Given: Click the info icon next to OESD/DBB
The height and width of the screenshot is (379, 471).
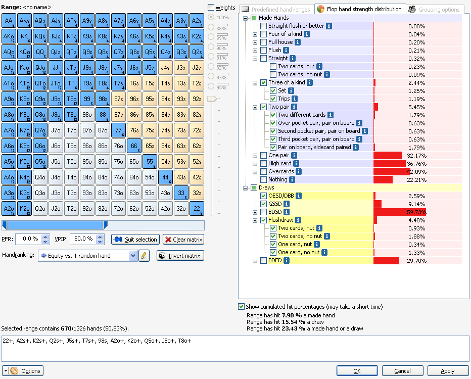Looking at the screenshot, I should coord(299,195).
